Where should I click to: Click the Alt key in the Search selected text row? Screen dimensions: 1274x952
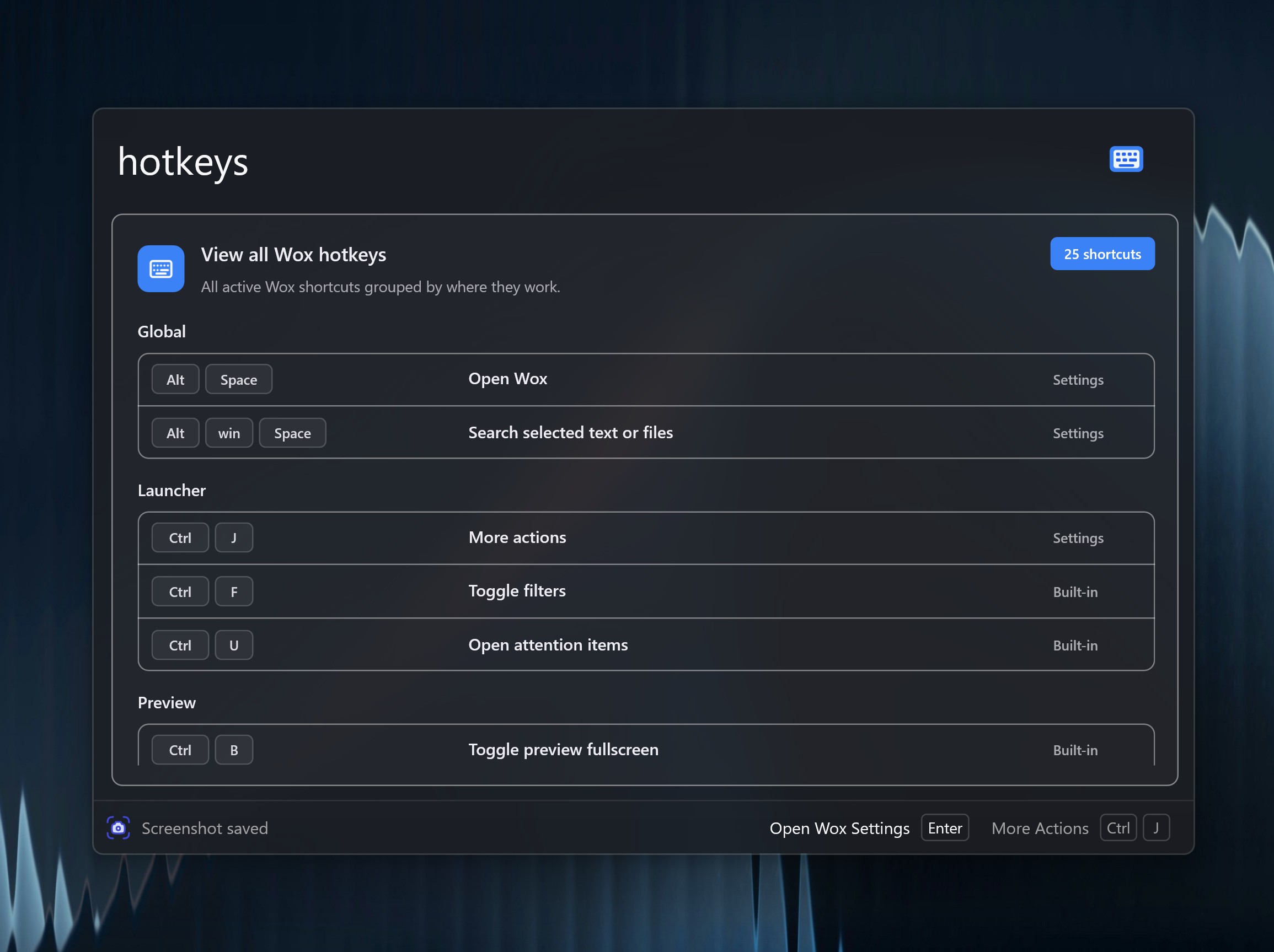(x=175, y=433)
